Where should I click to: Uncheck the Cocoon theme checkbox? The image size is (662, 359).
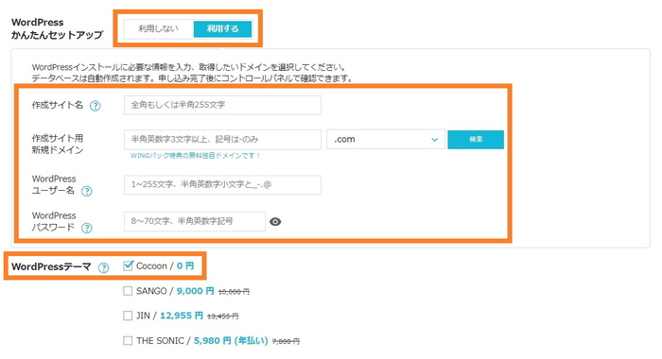tap(128, 265)
